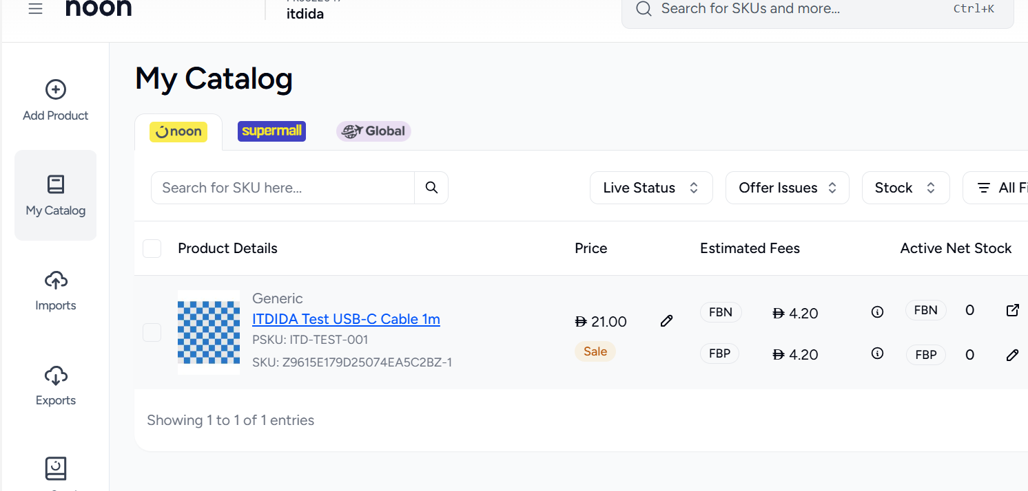
Task: Expand the Live Status filter
Action: 651,188
